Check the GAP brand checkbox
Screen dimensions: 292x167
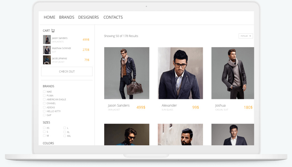pyautogui.click(x=44, y=115)
